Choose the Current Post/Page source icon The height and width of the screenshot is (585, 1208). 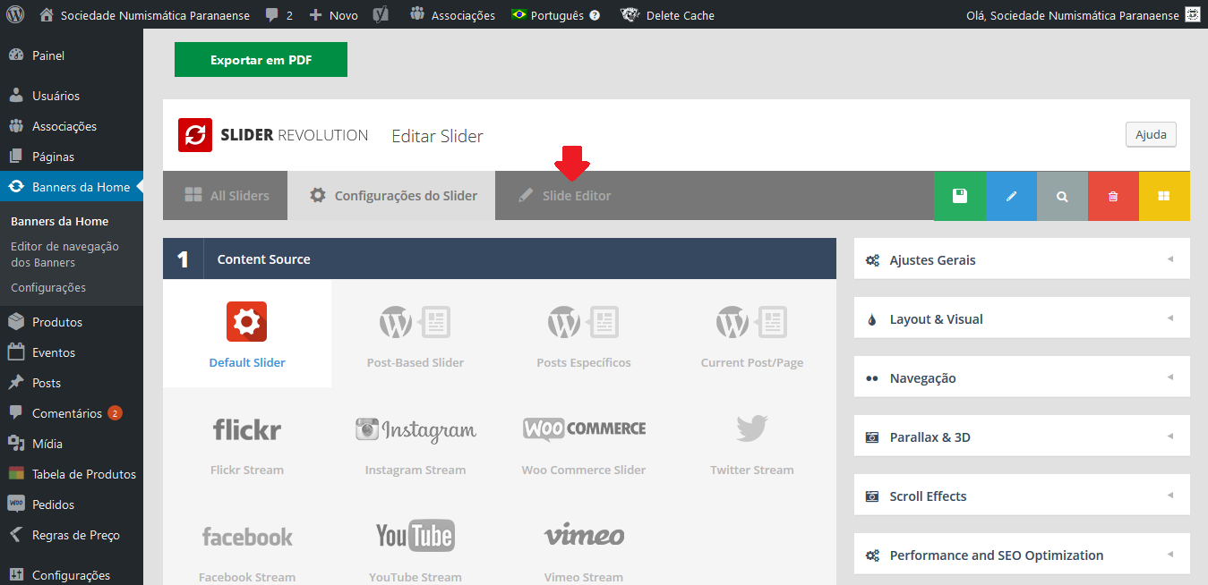pos(751,322)
